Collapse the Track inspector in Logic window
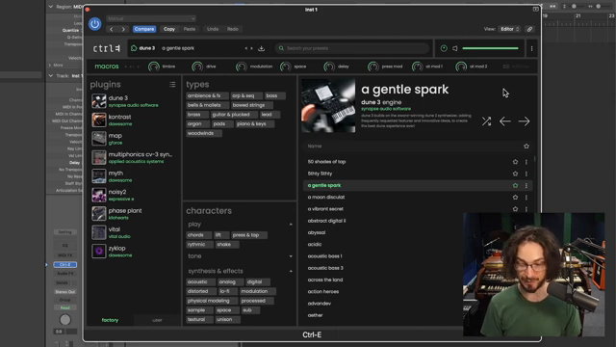 51,75
